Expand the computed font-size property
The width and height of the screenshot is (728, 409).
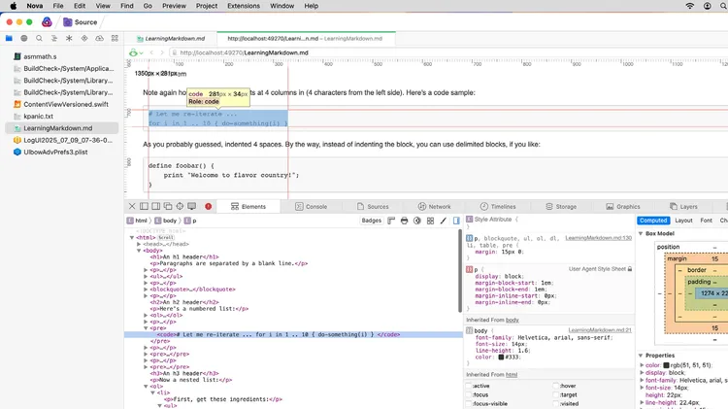tap(643, 388)
